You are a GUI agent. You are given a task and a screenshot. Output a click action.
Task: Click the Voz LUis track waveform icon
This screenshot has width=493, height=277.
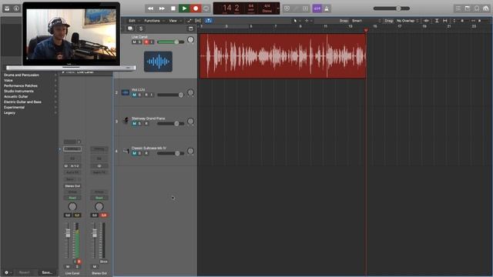click(126, 92)
